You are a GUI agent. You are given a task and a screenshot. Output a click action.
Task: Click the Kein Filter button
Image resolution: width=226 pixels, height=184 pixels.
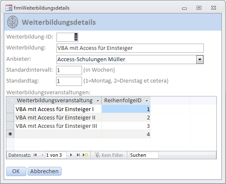coord(109,155)
